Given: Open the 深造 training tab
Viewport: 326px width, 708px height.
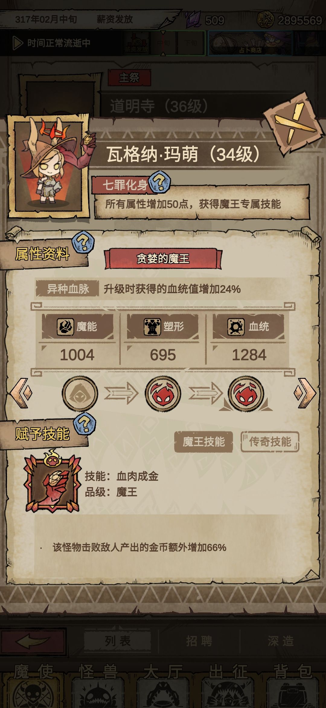Looking at the screenshot, I should 281,641.
